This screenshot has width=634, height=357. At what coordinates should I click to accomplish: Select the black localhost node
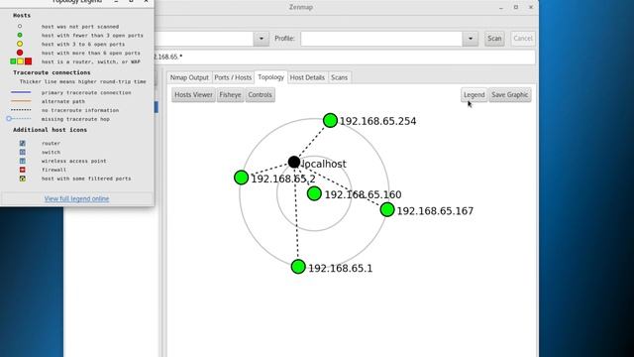coord(294,162)
